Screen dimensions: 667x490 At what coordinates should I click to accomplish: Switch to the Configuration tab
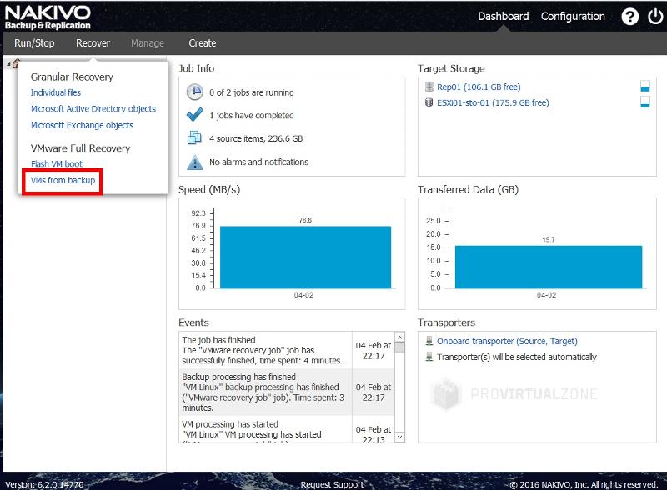pos(573,16)
